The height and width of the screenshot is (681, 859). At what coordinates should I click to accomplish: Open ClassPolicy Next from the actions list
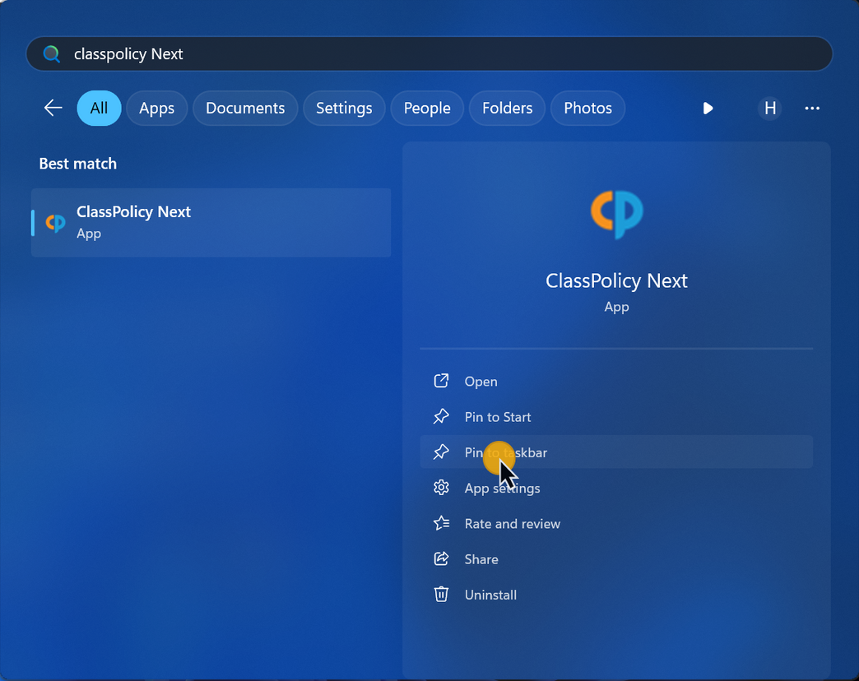[x=481, y=382]
